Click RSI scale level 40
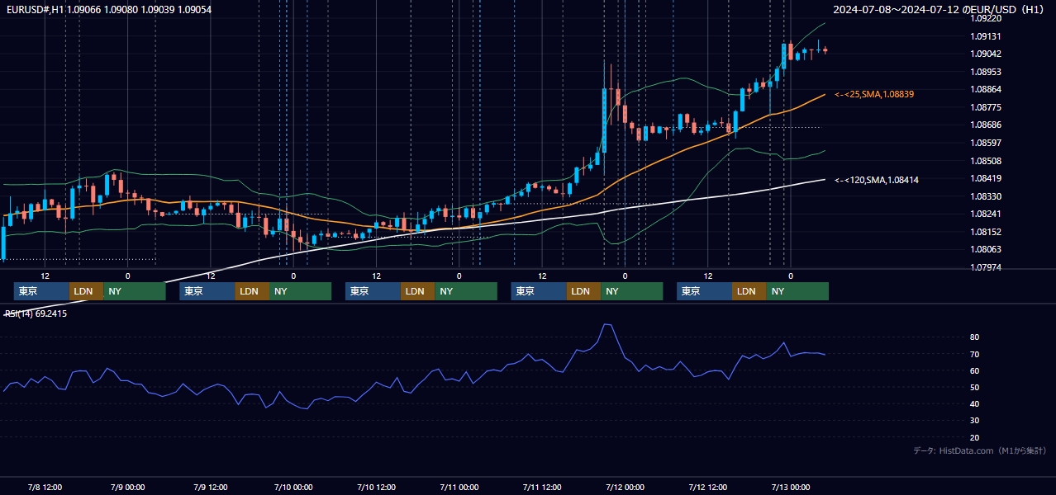 (x=974, y=403)
